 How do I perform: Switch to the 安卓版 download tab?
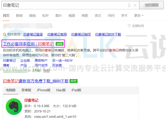(x=26, y=90)
